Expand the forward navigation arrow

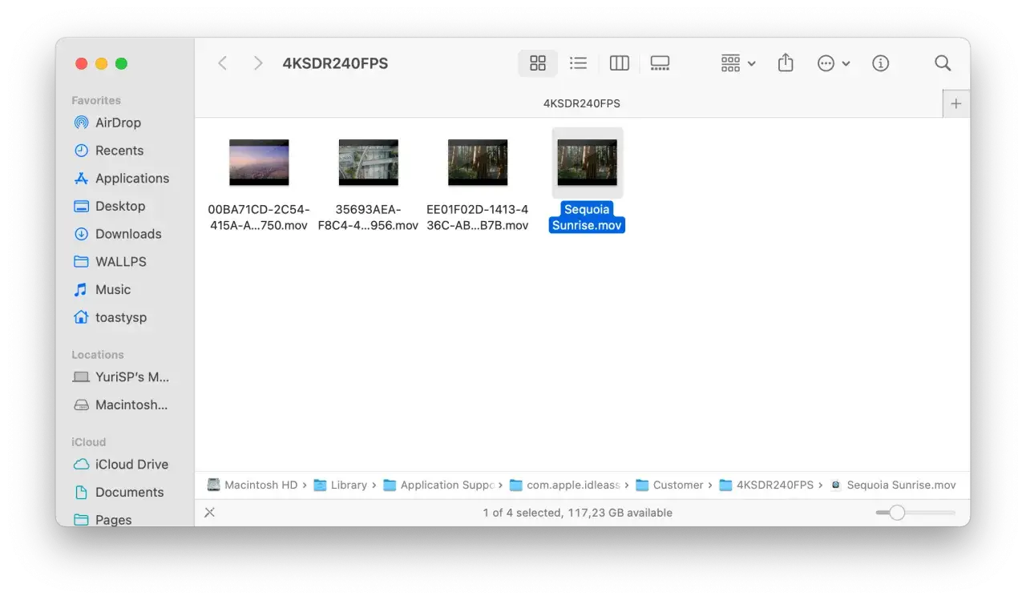coord(257,62)
